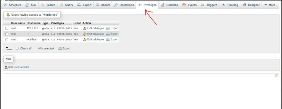Click the global type value for 127.0.0.1
The image size is (282, 109).
(x=46, y=28)
